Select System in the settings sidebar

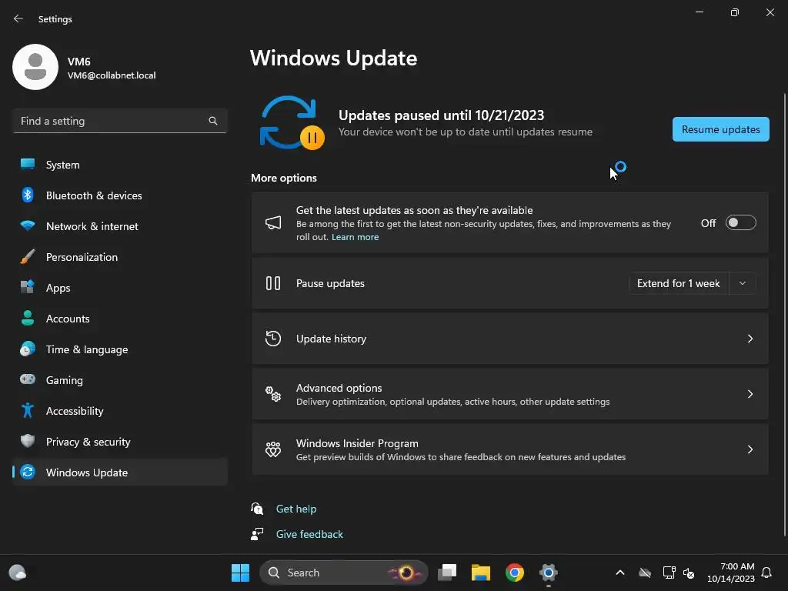120,165
